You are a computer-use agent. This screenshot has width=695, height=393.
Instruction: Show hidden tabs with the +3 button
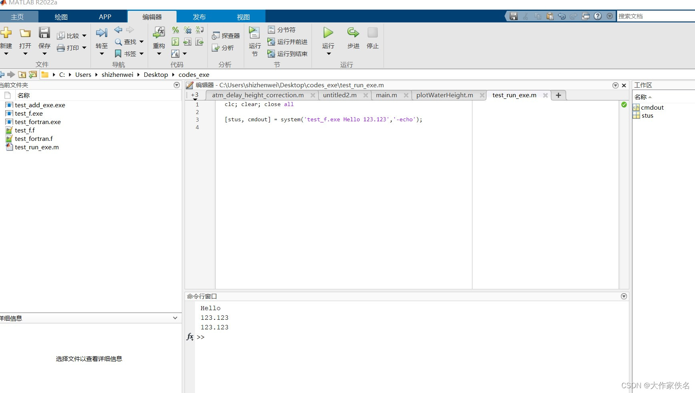(195, 95)
